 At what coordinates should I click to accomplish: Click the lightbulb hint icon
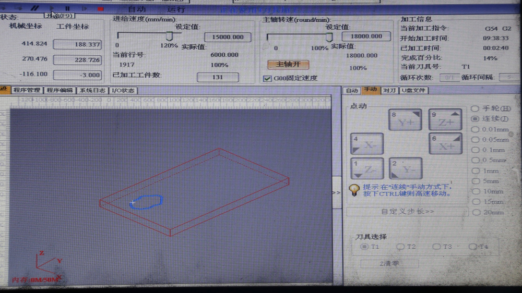[354, 190]
